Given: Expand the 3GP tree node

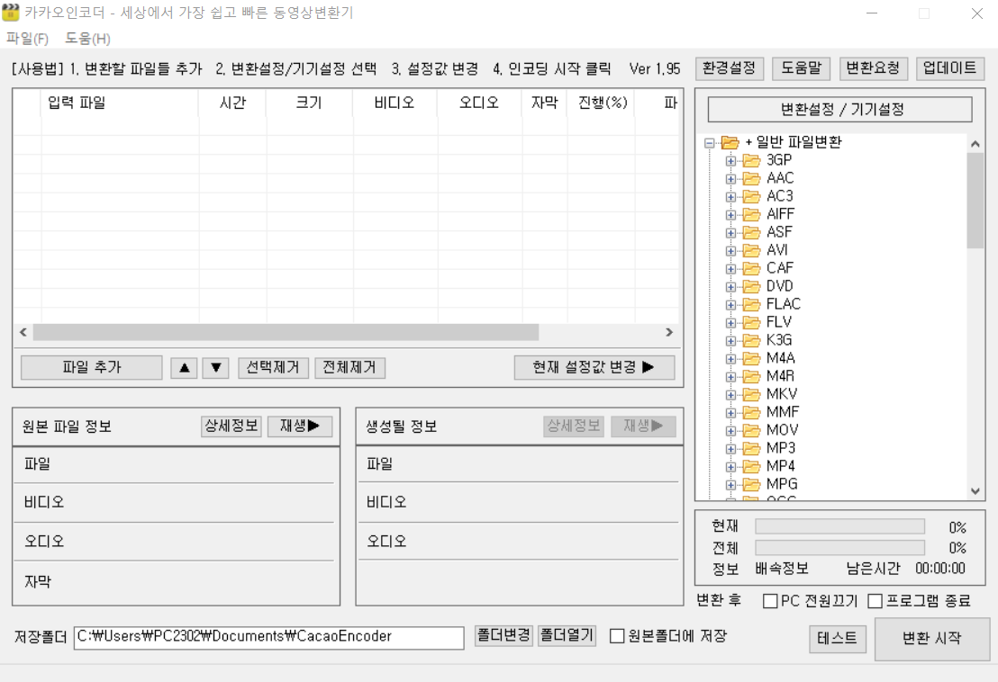Looking at the screenshot, I should [730, 161].
